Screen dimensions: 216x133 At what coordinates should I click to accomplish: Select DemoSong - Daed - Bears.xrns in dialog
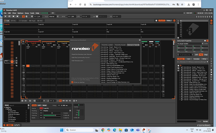pyautogui.click(x=111, y=47)
